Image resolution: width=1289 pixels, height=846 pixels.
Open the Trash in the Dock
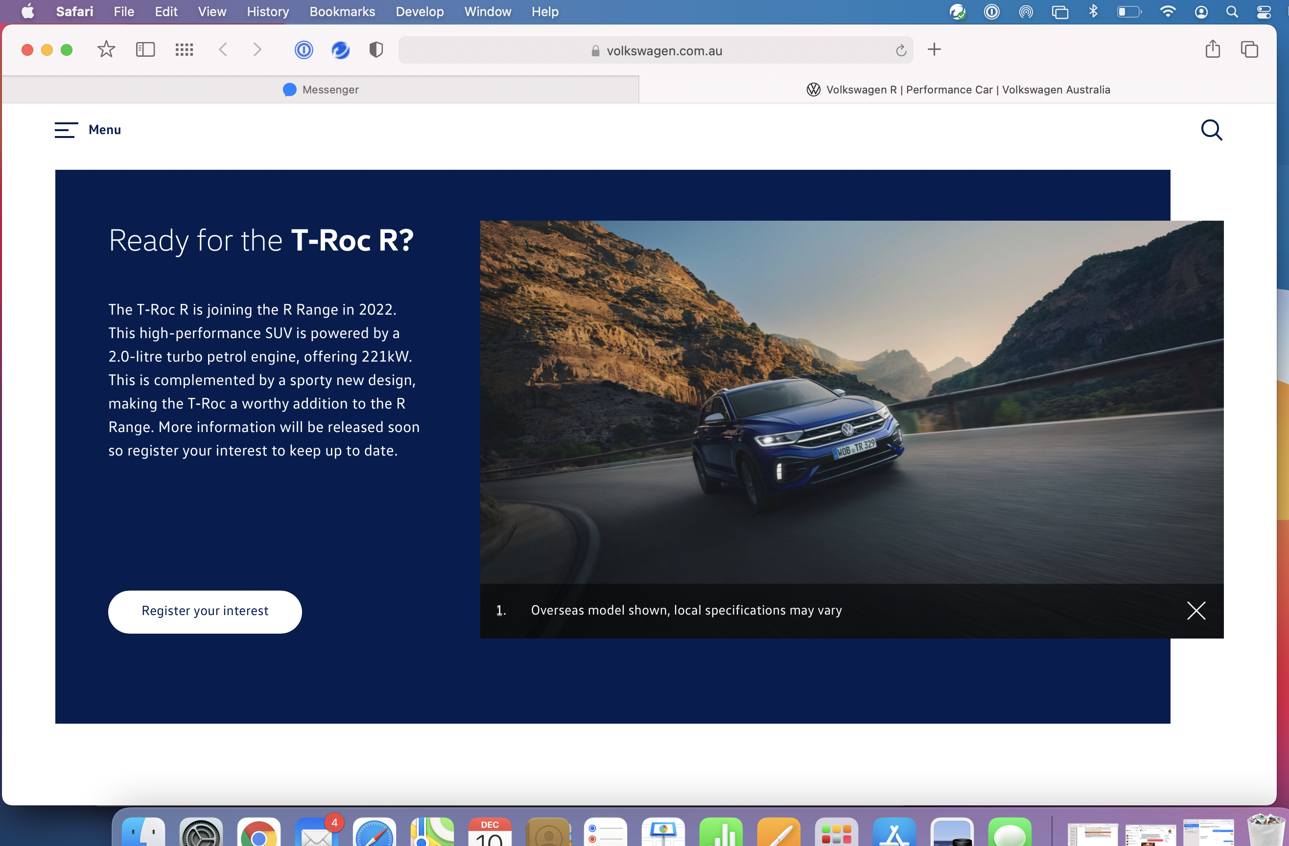tap(1267, 831)
